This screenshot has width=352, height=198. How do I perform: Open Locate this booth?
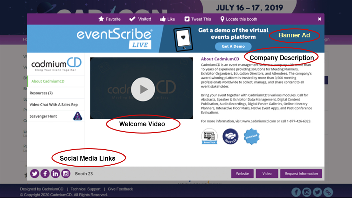pyautogui.click(x=239, y=19)
